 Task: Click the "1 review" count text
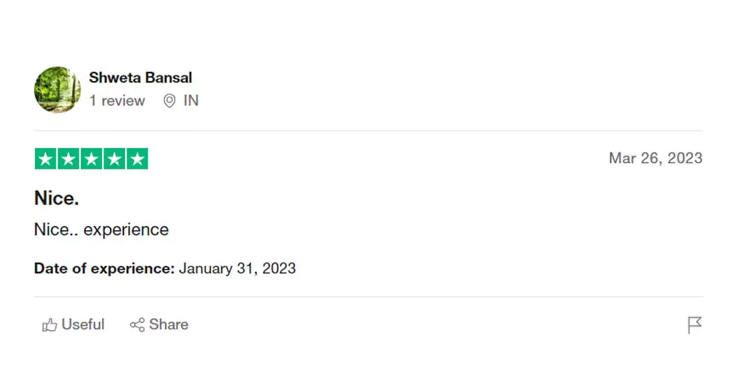pos(117,100)
